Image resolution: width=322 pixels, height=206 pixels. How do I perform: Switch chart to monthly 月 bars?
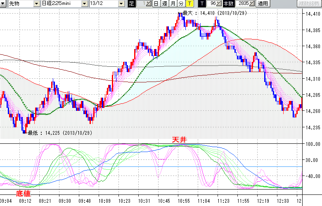point(173,4)
